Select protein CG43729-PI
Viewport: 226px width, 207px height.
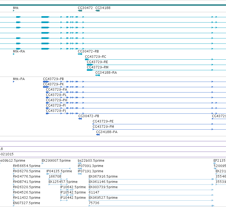[56, 105]
